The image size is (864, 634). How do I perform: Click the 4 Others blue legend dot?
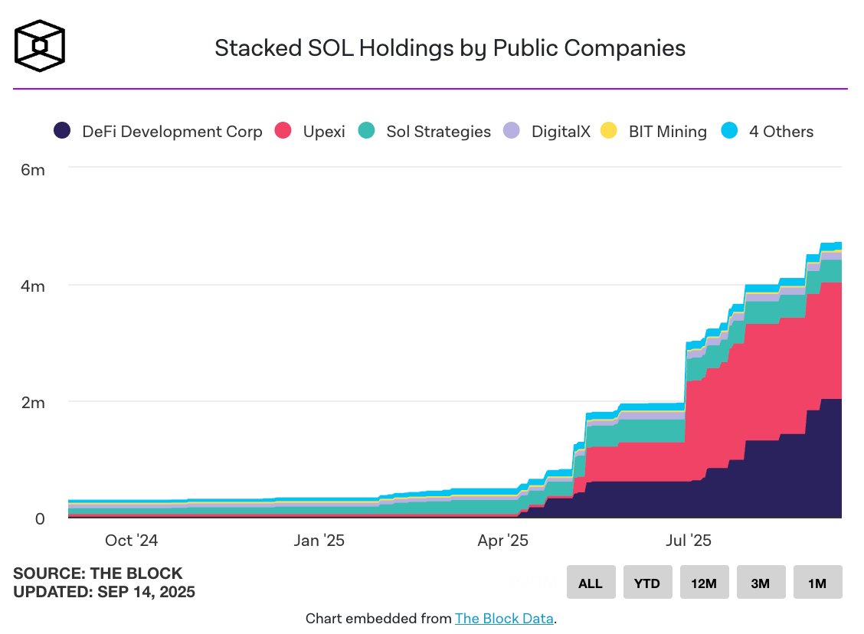click(x=729, y=131)
